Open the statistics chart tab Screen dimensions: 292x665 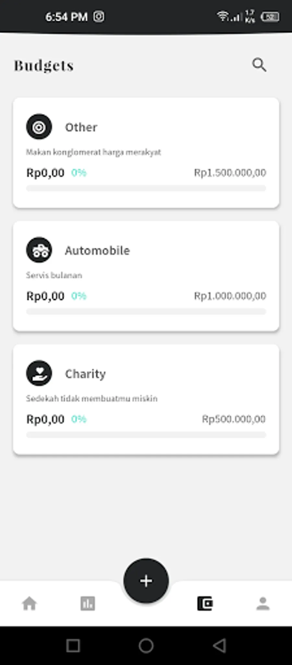(88, 604)
